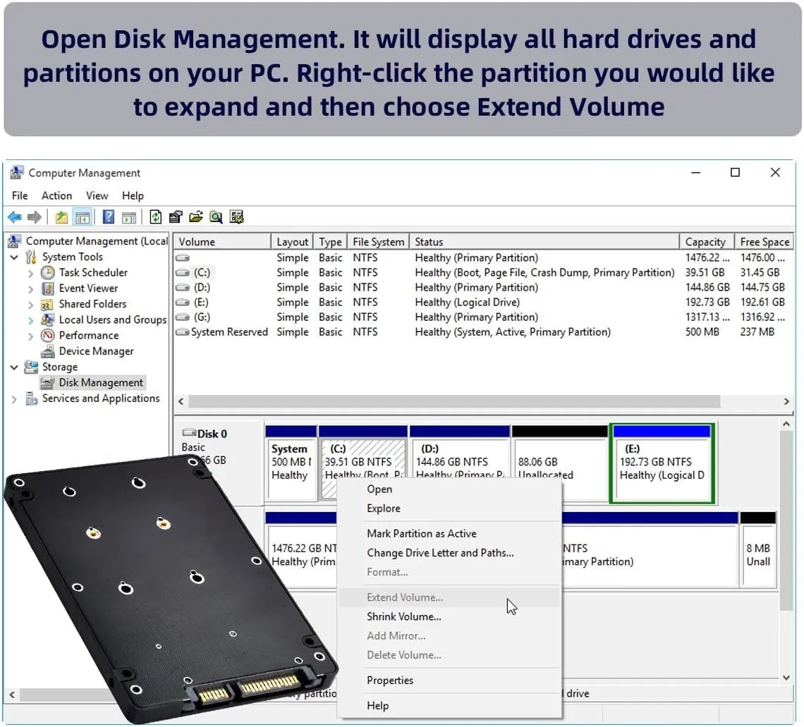Click the File System column header
The height and width of the screenshot is (727, 804).
(378, 242)
